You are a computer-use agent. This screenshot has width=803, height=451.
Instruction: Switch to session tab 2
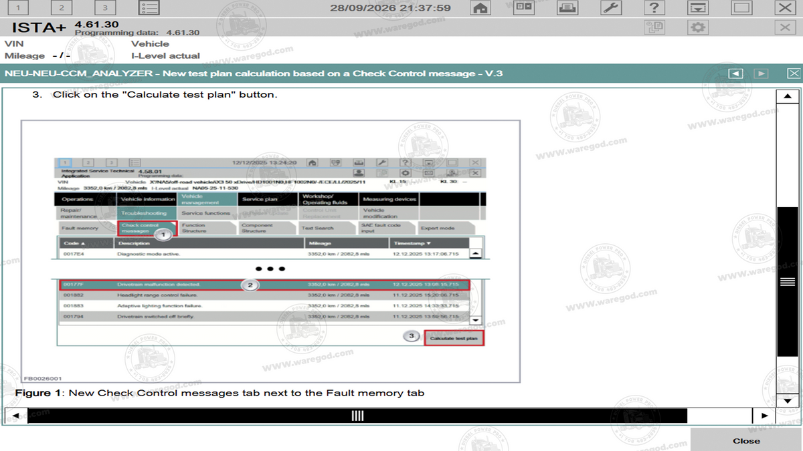click(x=62, y=8)
